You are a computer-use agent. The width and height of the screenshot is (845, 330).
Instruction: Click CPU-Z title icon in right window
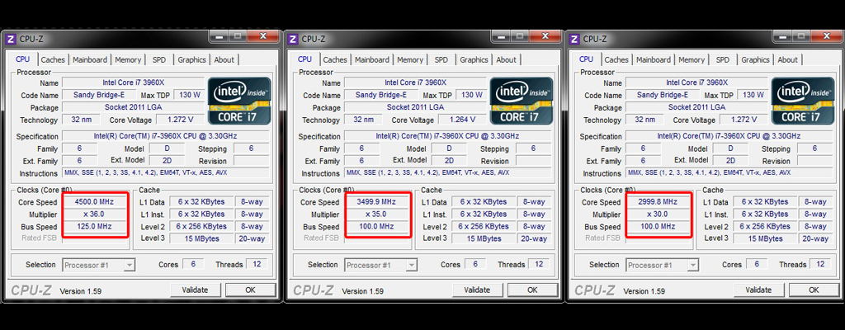coord(574,39)
